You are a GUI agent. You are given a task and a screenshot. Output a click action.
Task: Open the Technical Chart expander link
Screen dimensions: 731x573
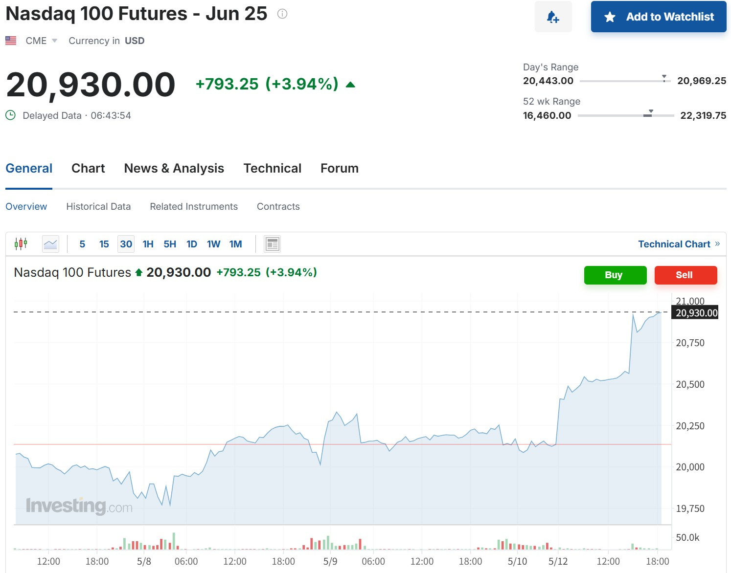(x=679, y=244)
